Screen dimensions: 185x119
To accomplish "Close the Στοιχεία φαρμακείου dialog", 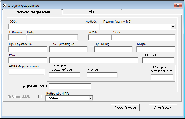I will point(178,6).
